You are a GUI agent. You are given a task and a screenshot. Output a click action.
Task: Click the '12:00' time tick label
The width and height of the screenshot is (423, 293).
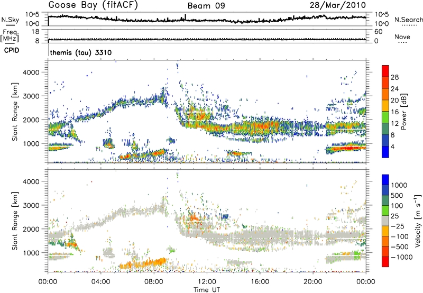[x=207, y=282]
